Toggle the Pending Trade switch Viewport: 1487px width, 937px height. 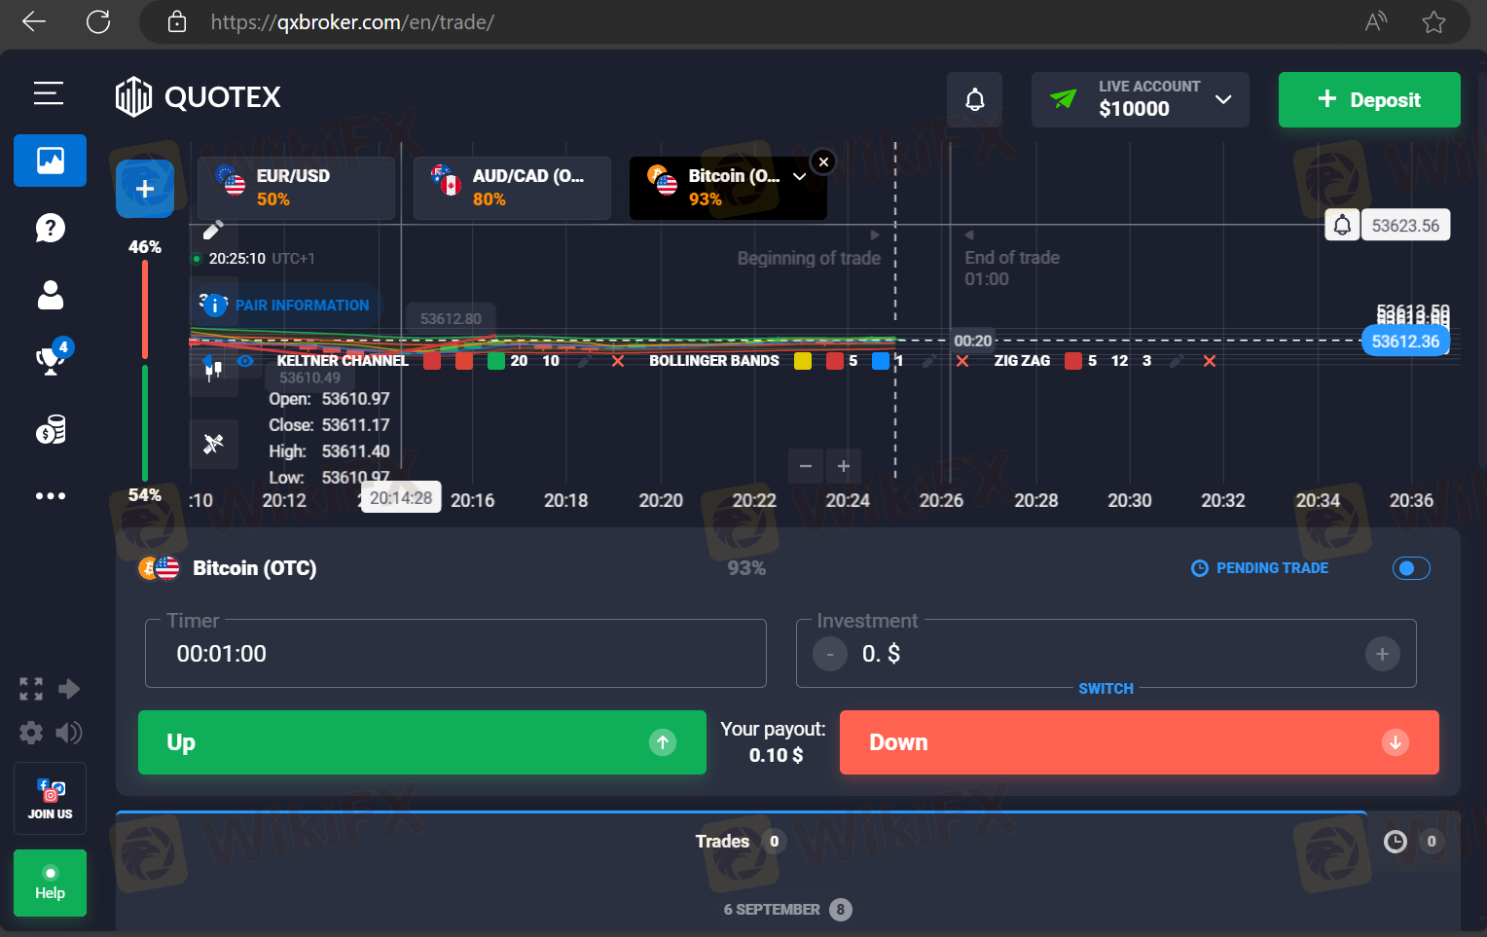pyautogui.click(x=1410, y=568)
